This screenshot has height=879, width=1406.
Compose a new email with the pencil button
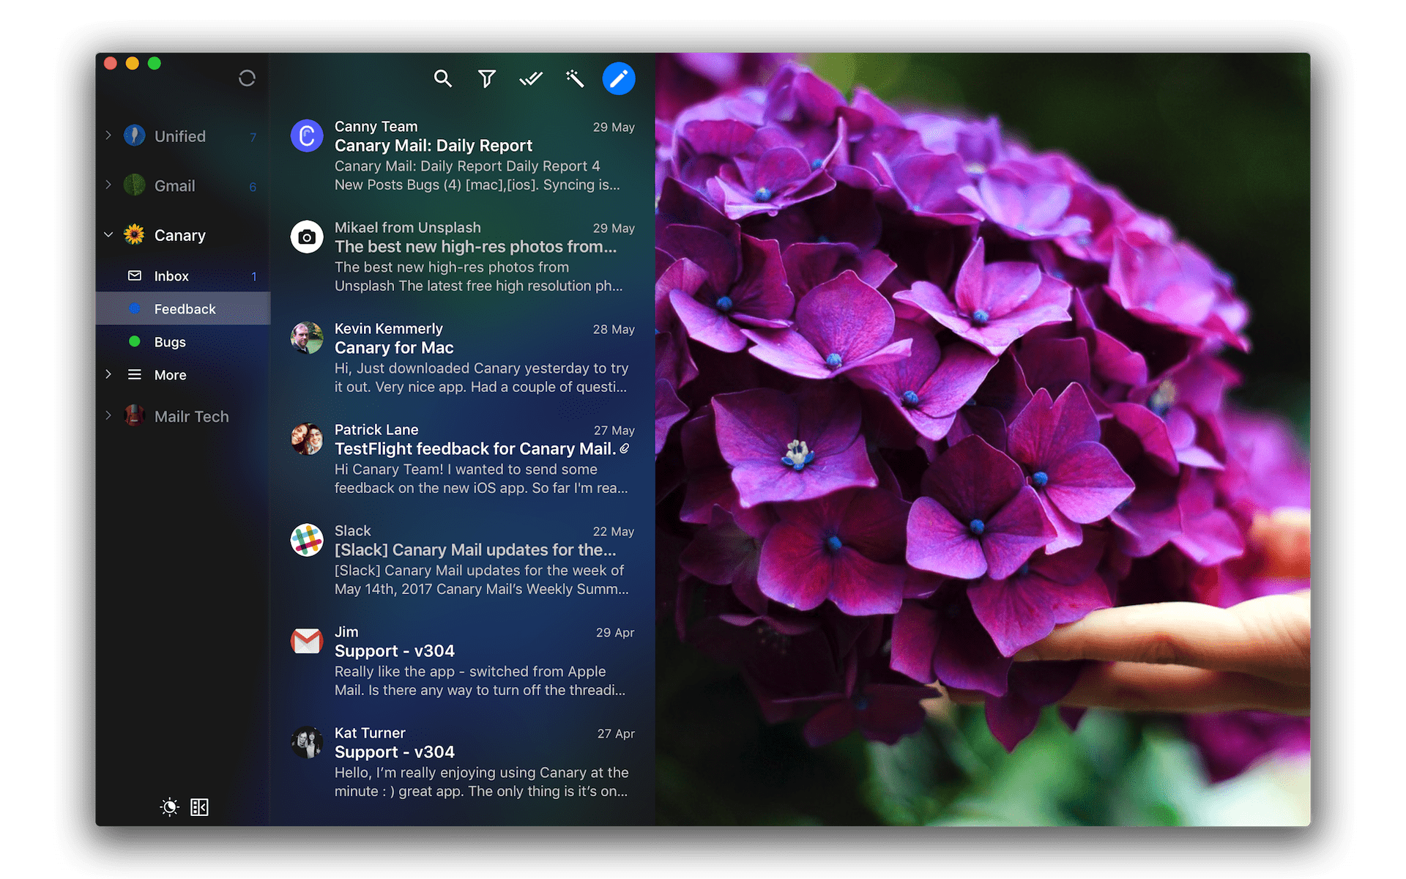pyautogui.click(x=619, y=78)
